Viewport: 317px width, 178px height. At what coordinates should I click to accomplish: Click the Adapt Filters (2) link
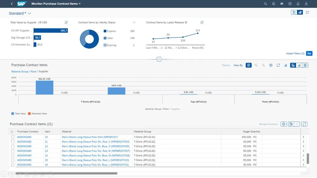295,53
